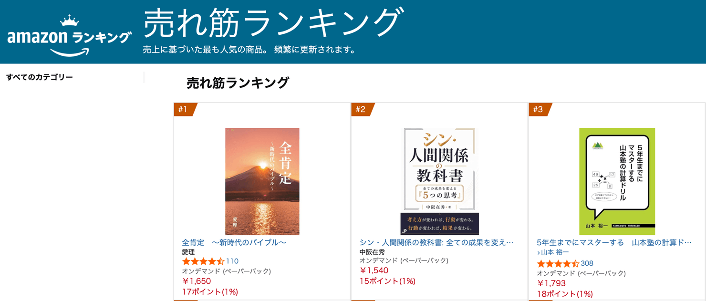The width and height of the screenshot is (706, 301).
Task: View the 308 reviews count link
Action: (x=587, y=263)
